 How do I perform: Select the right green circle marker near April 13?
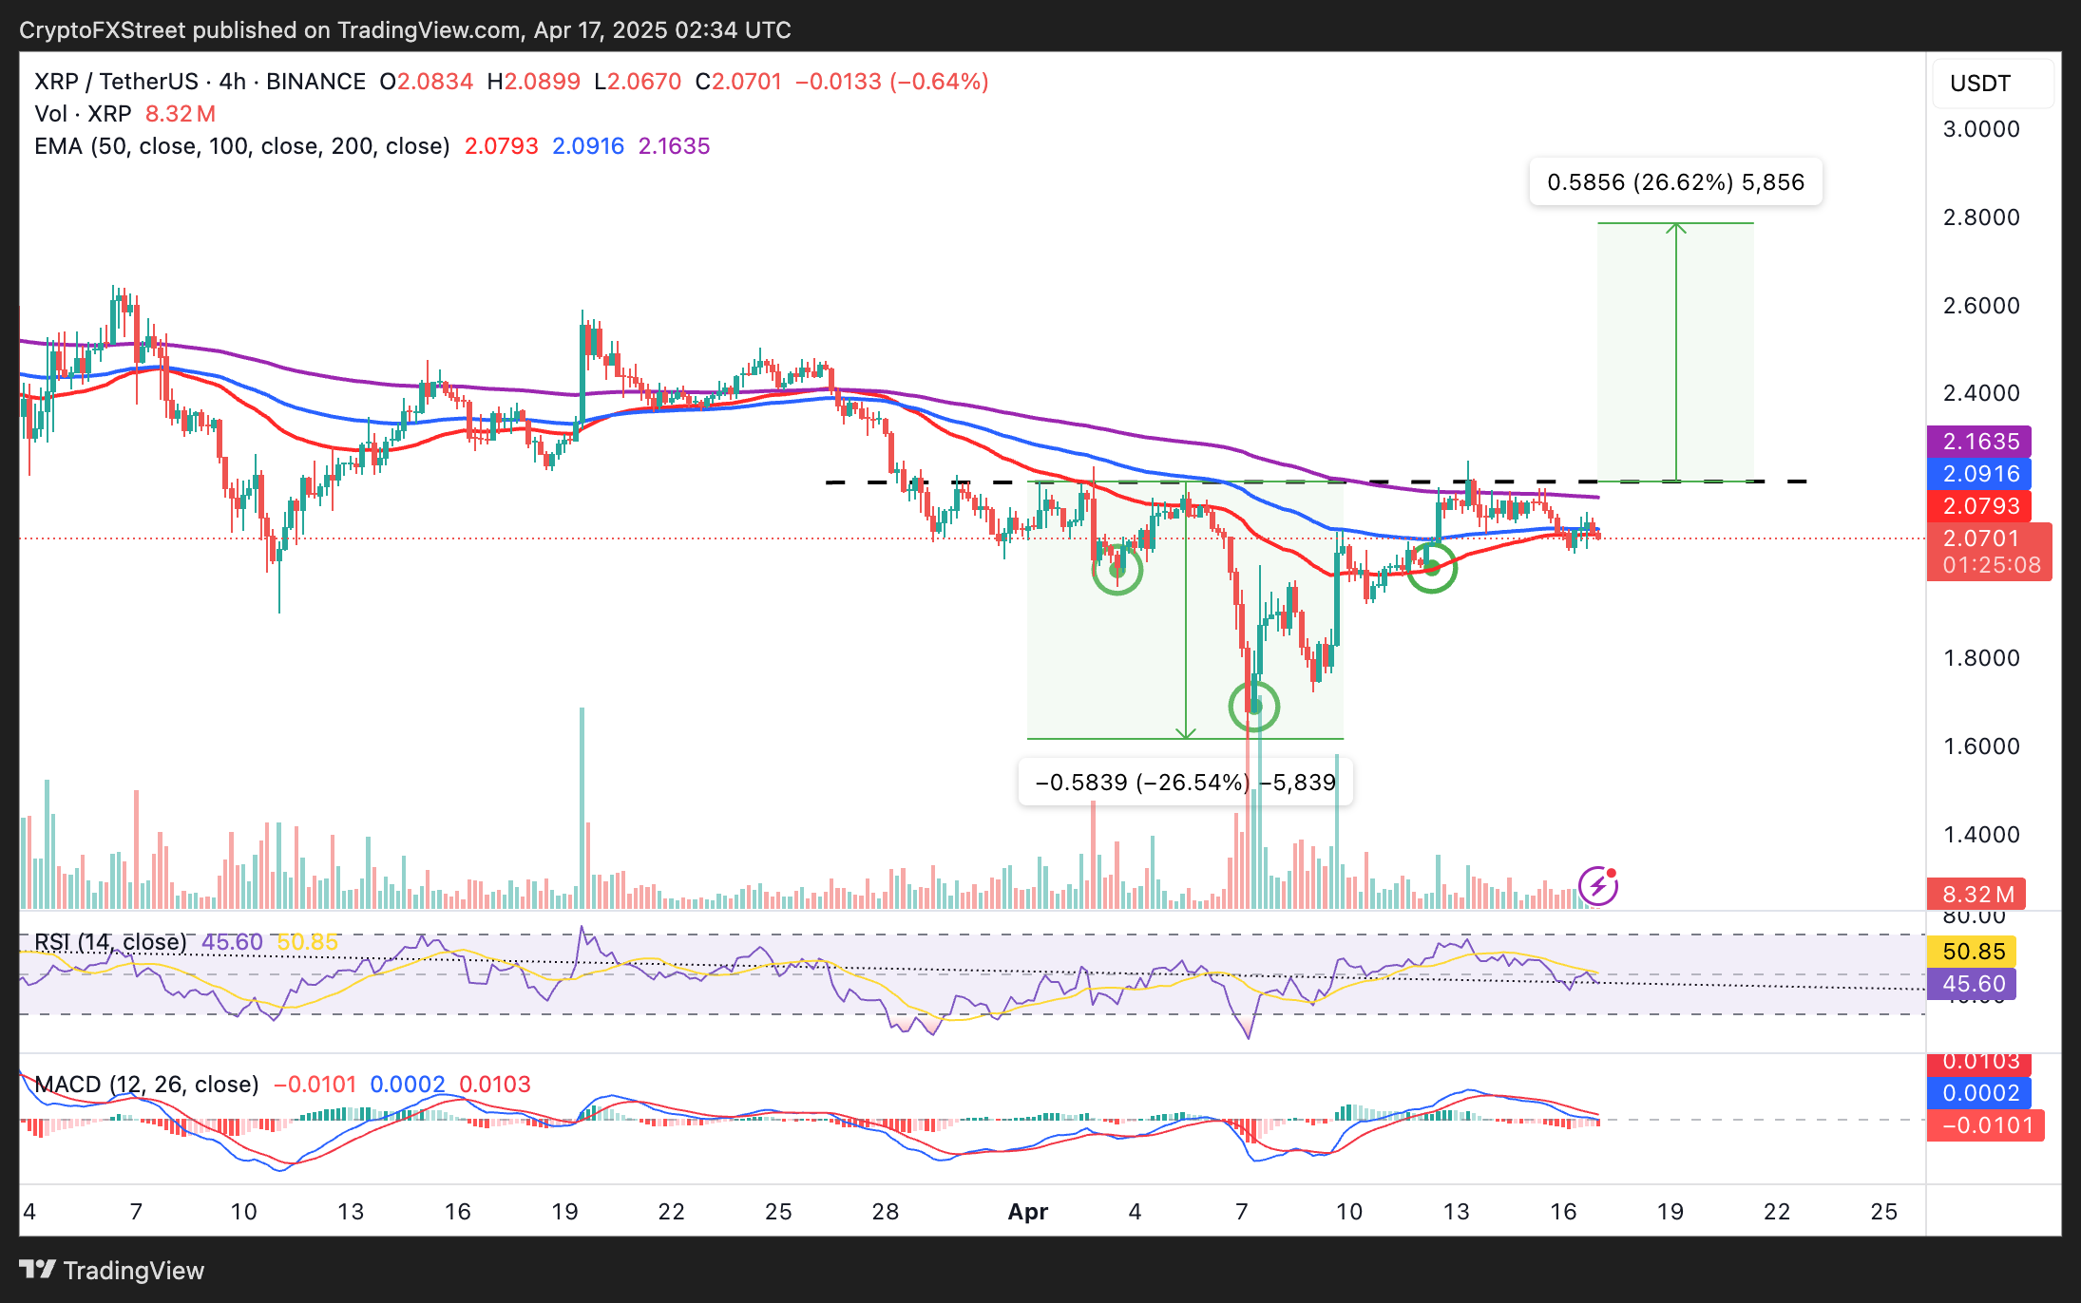tap(1431, 567)
